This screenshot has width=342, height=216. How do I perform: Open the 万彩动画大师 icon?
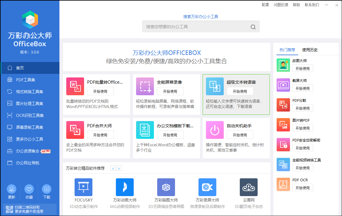point(125,187)
